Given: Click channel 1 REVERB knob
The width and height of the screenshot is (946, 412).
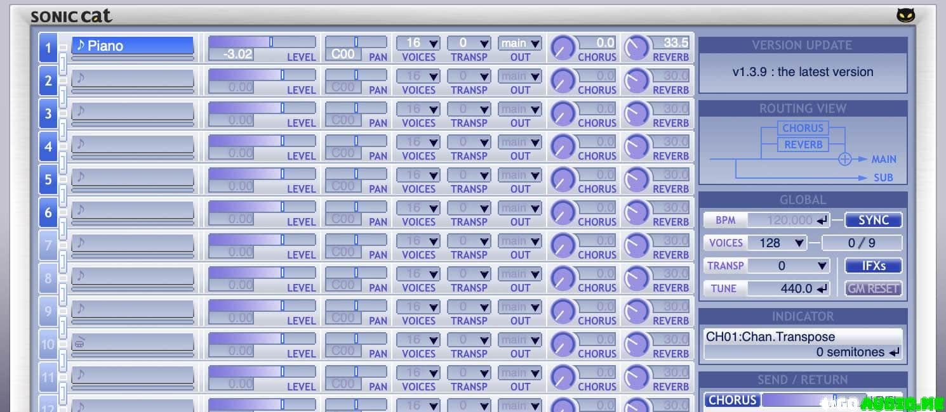Looking at the screenshot, I should 637,48.
